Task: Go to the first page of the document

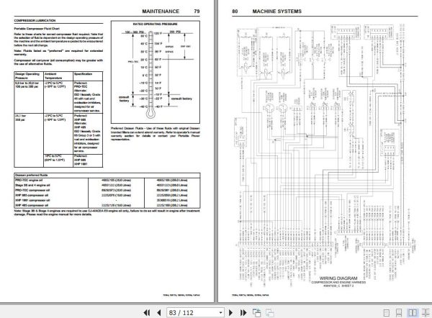Action: 147,312
